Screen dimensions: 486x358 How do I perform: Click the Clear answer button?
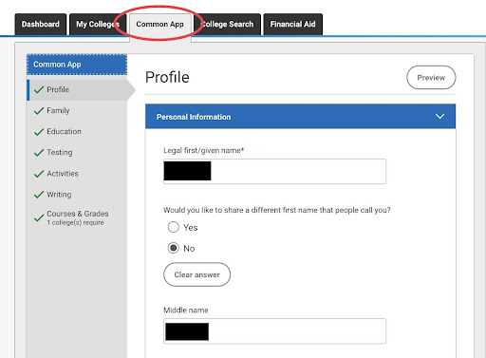196,274
